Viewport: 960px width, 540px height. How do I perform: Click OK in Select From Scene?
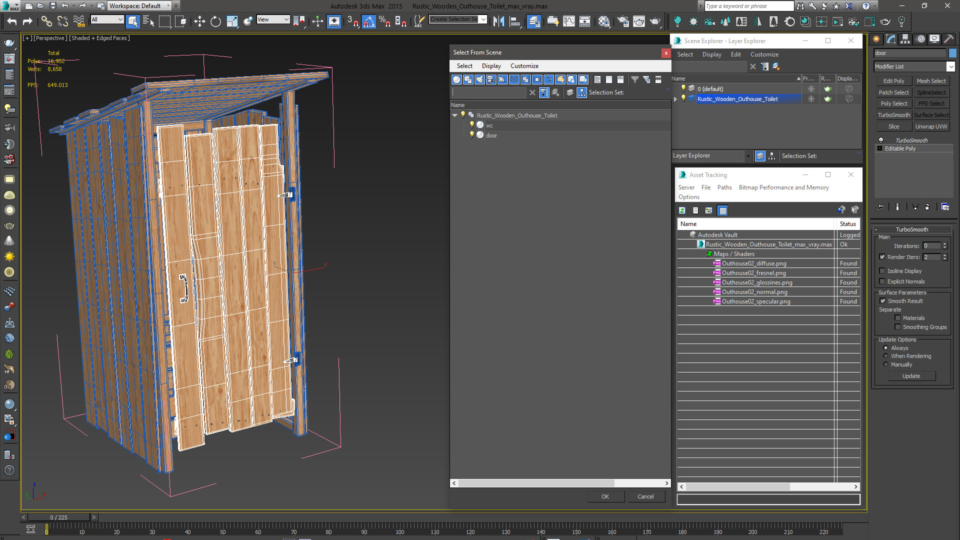click(605, 496)
